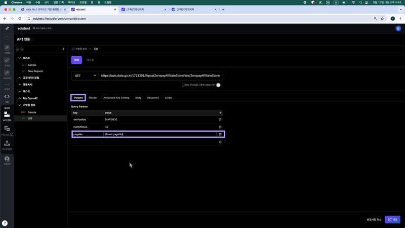Screen dimensions: 405x228
Task: Click the purple save button at bottom right
Action: pyautogui.click(x=392, y=219)
